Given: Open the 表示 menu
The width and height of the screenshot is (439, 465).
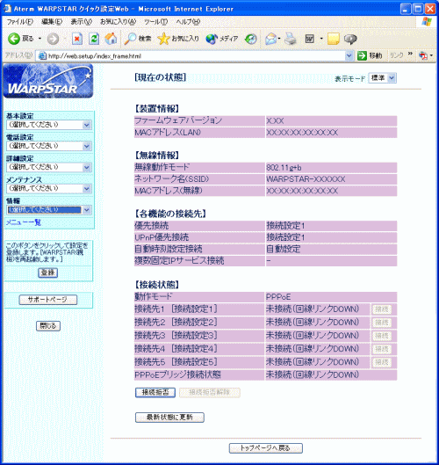Looking at the screenshot, I should (x=81, y=22).
